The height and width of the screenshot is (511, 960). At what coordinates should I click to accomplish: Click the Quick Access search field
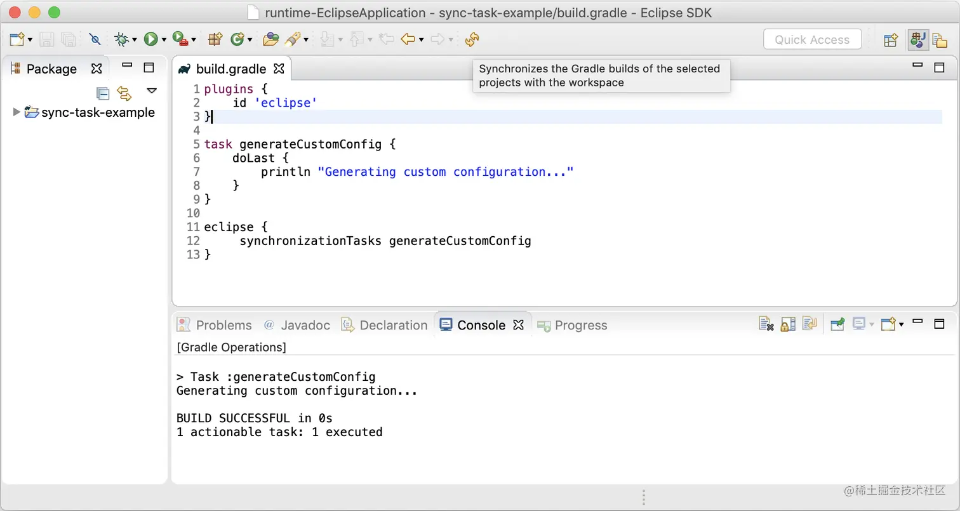point(812,39)
